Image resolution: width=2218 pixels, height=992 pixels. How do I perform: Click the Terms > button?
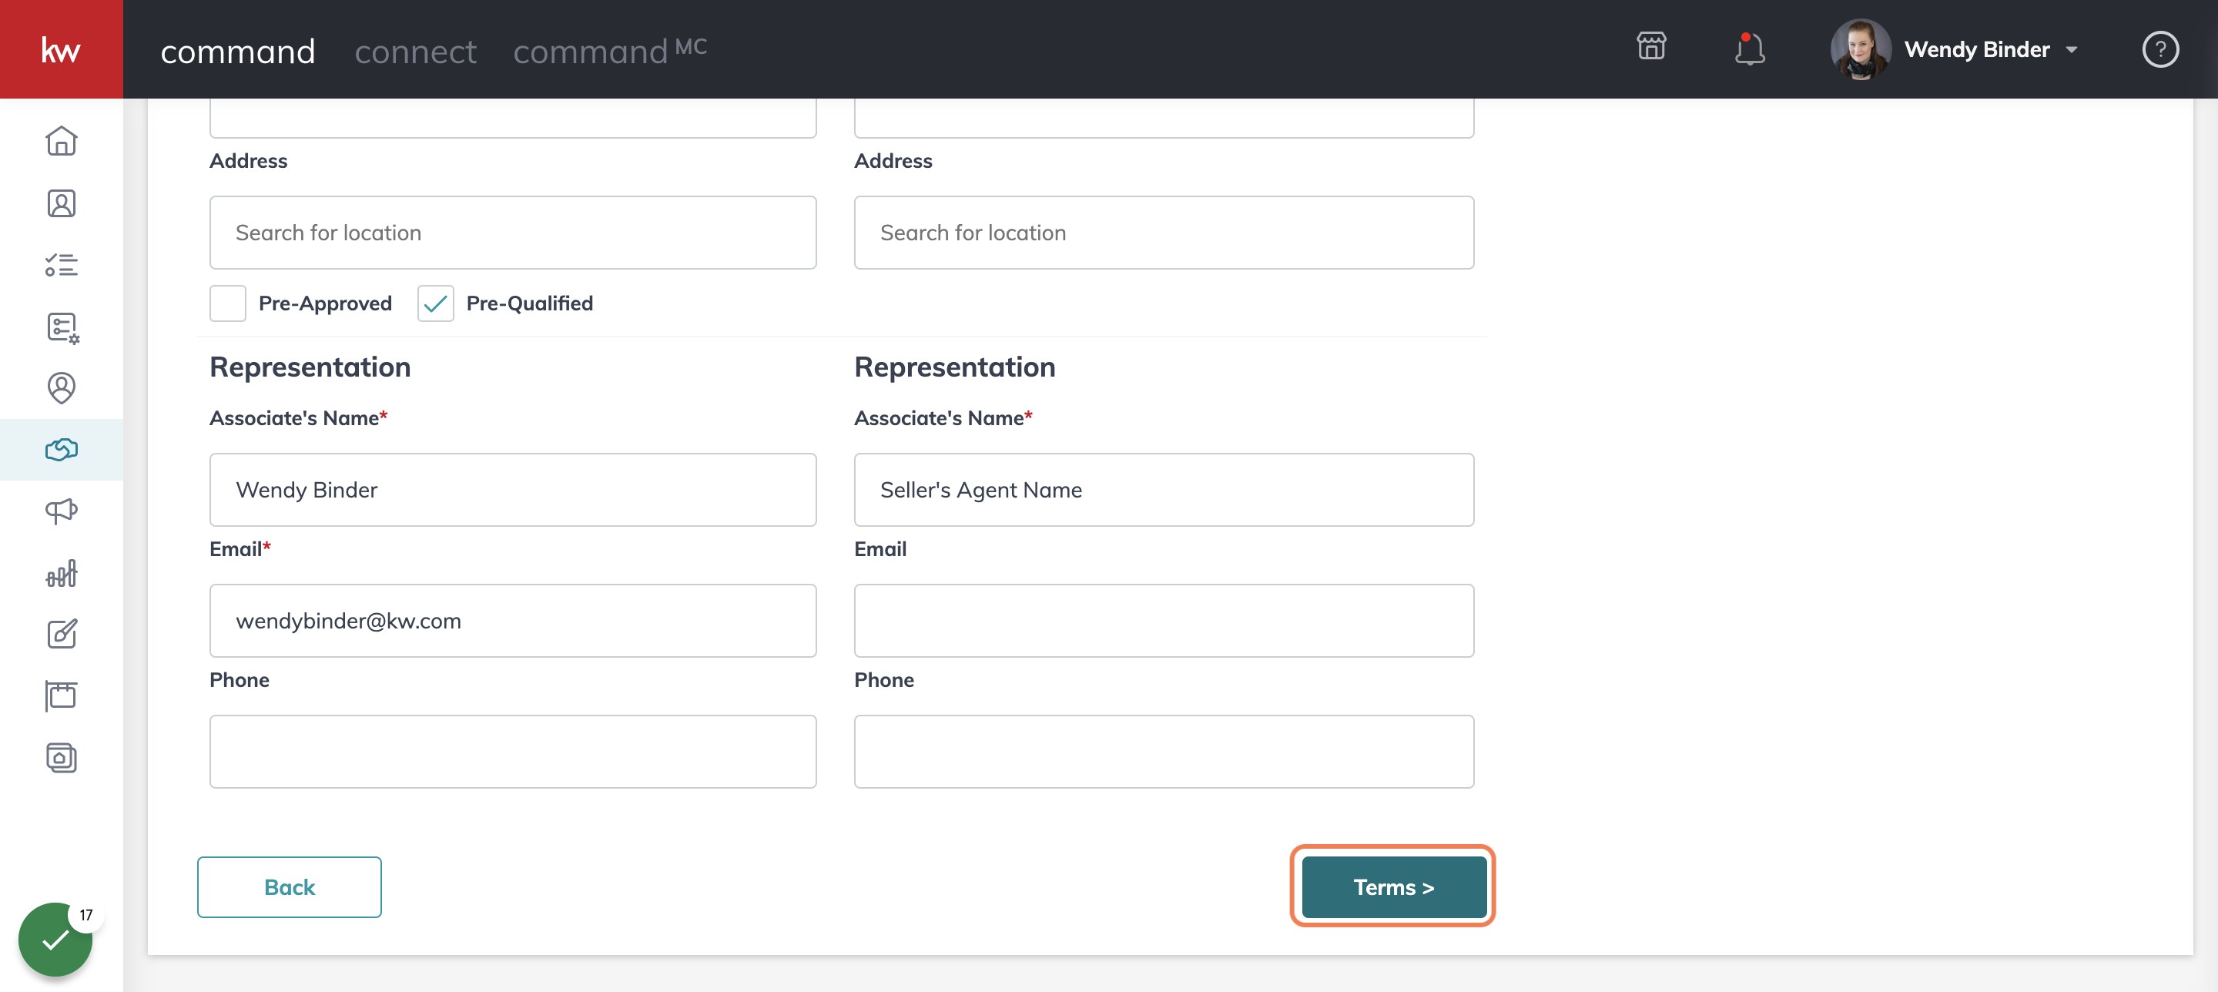(x=1393, y=887)
